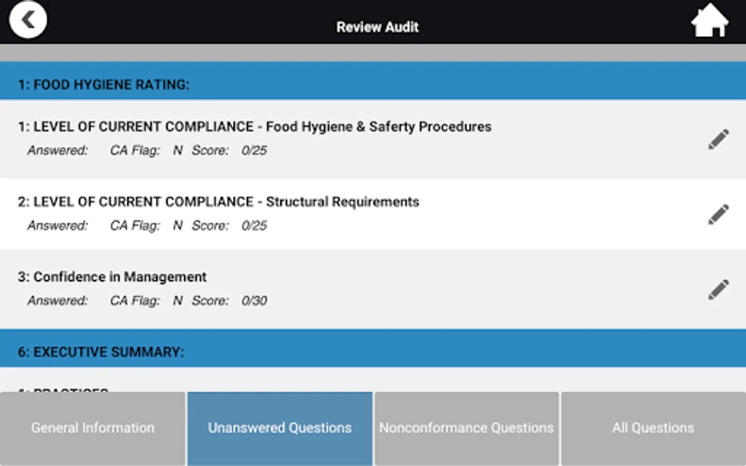The height and width of the screenshot is (466, 746).
Task: Edit the Food Hygiene & Safety Procedures question
Action: coord(718,139)
